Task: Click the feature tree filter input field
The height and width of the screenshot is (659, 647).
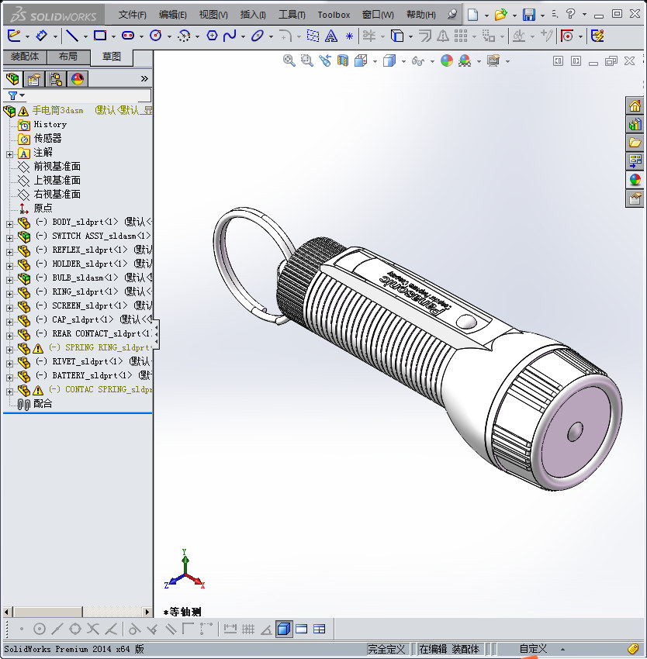Action: click(x=88, y=96)
